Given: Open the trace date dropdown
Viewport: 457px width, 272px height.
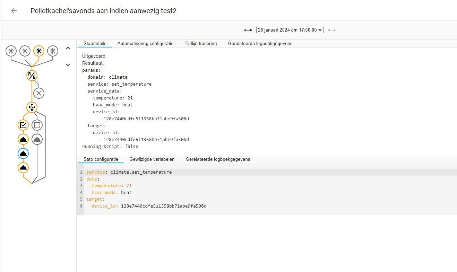Looking at the screenshot, I should tap(290, 30).
